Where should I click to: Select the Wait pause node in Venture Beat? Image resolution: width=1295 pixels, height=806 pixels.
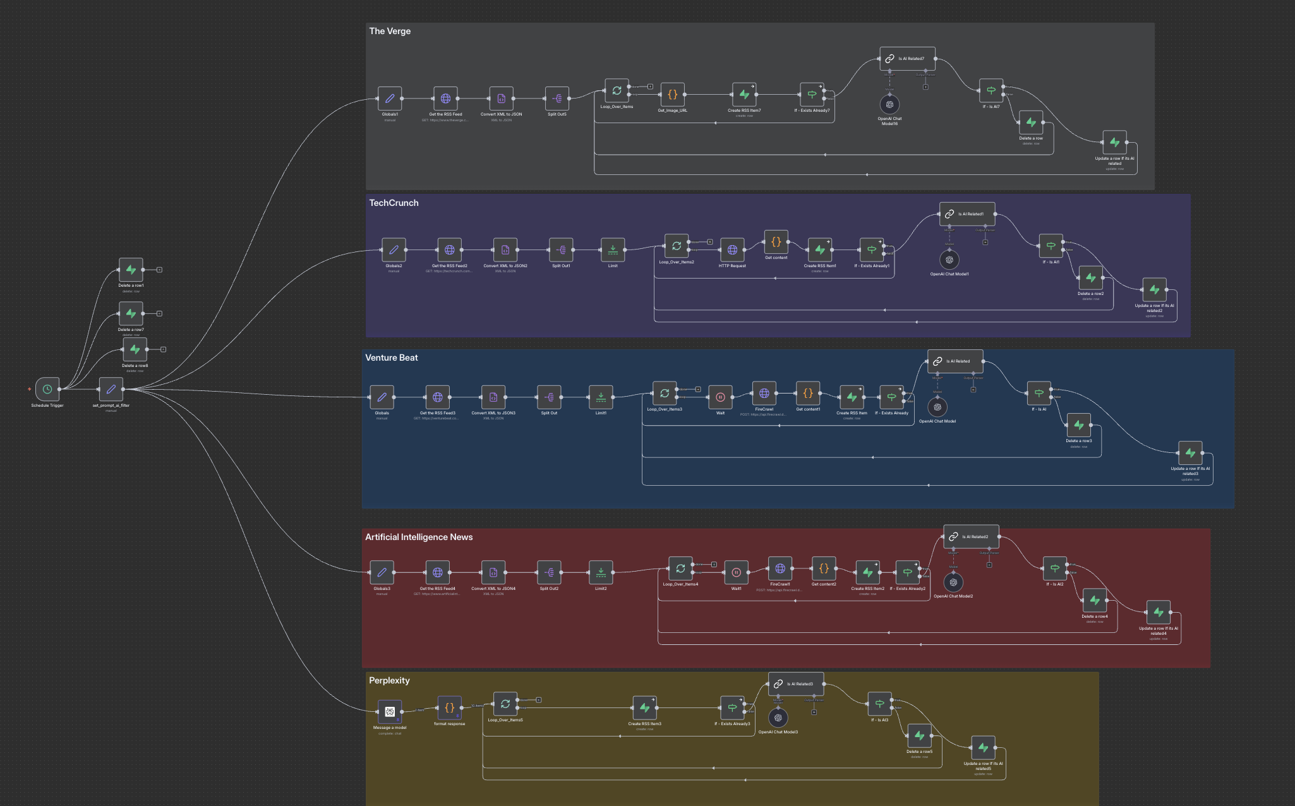[720, 397]
